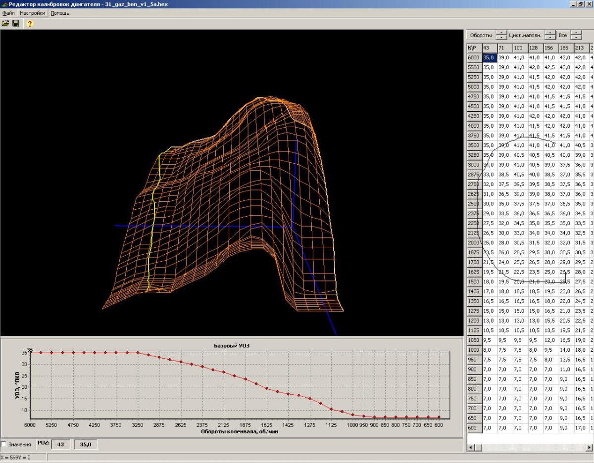Click the save floppy disk icon
This screenshot has height=463, width=594.
[x=16, y=23]
